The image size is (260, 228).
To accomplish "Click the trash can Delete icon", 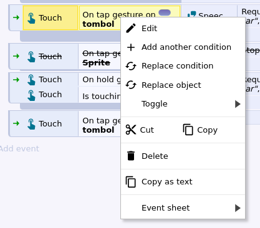I will pyautogui.click(x=131, y=156).
